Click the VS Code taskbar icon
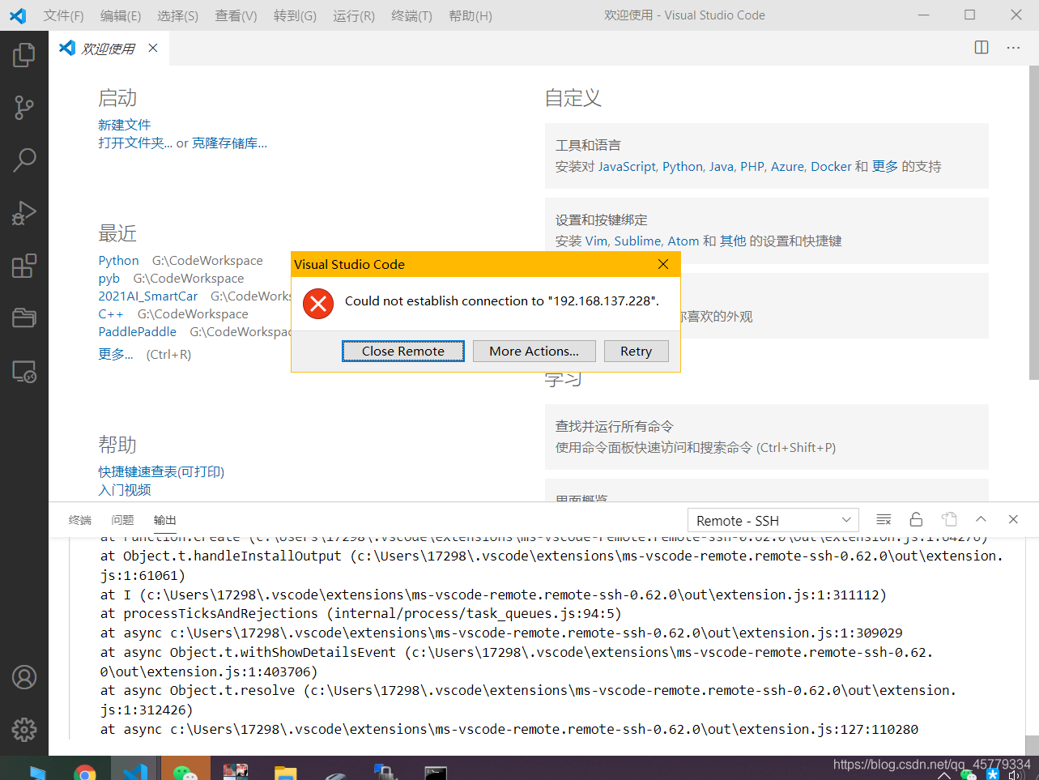 tap(135, 772)
